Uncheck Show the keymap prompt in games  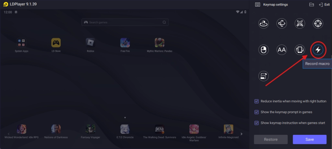pos(257,112)
